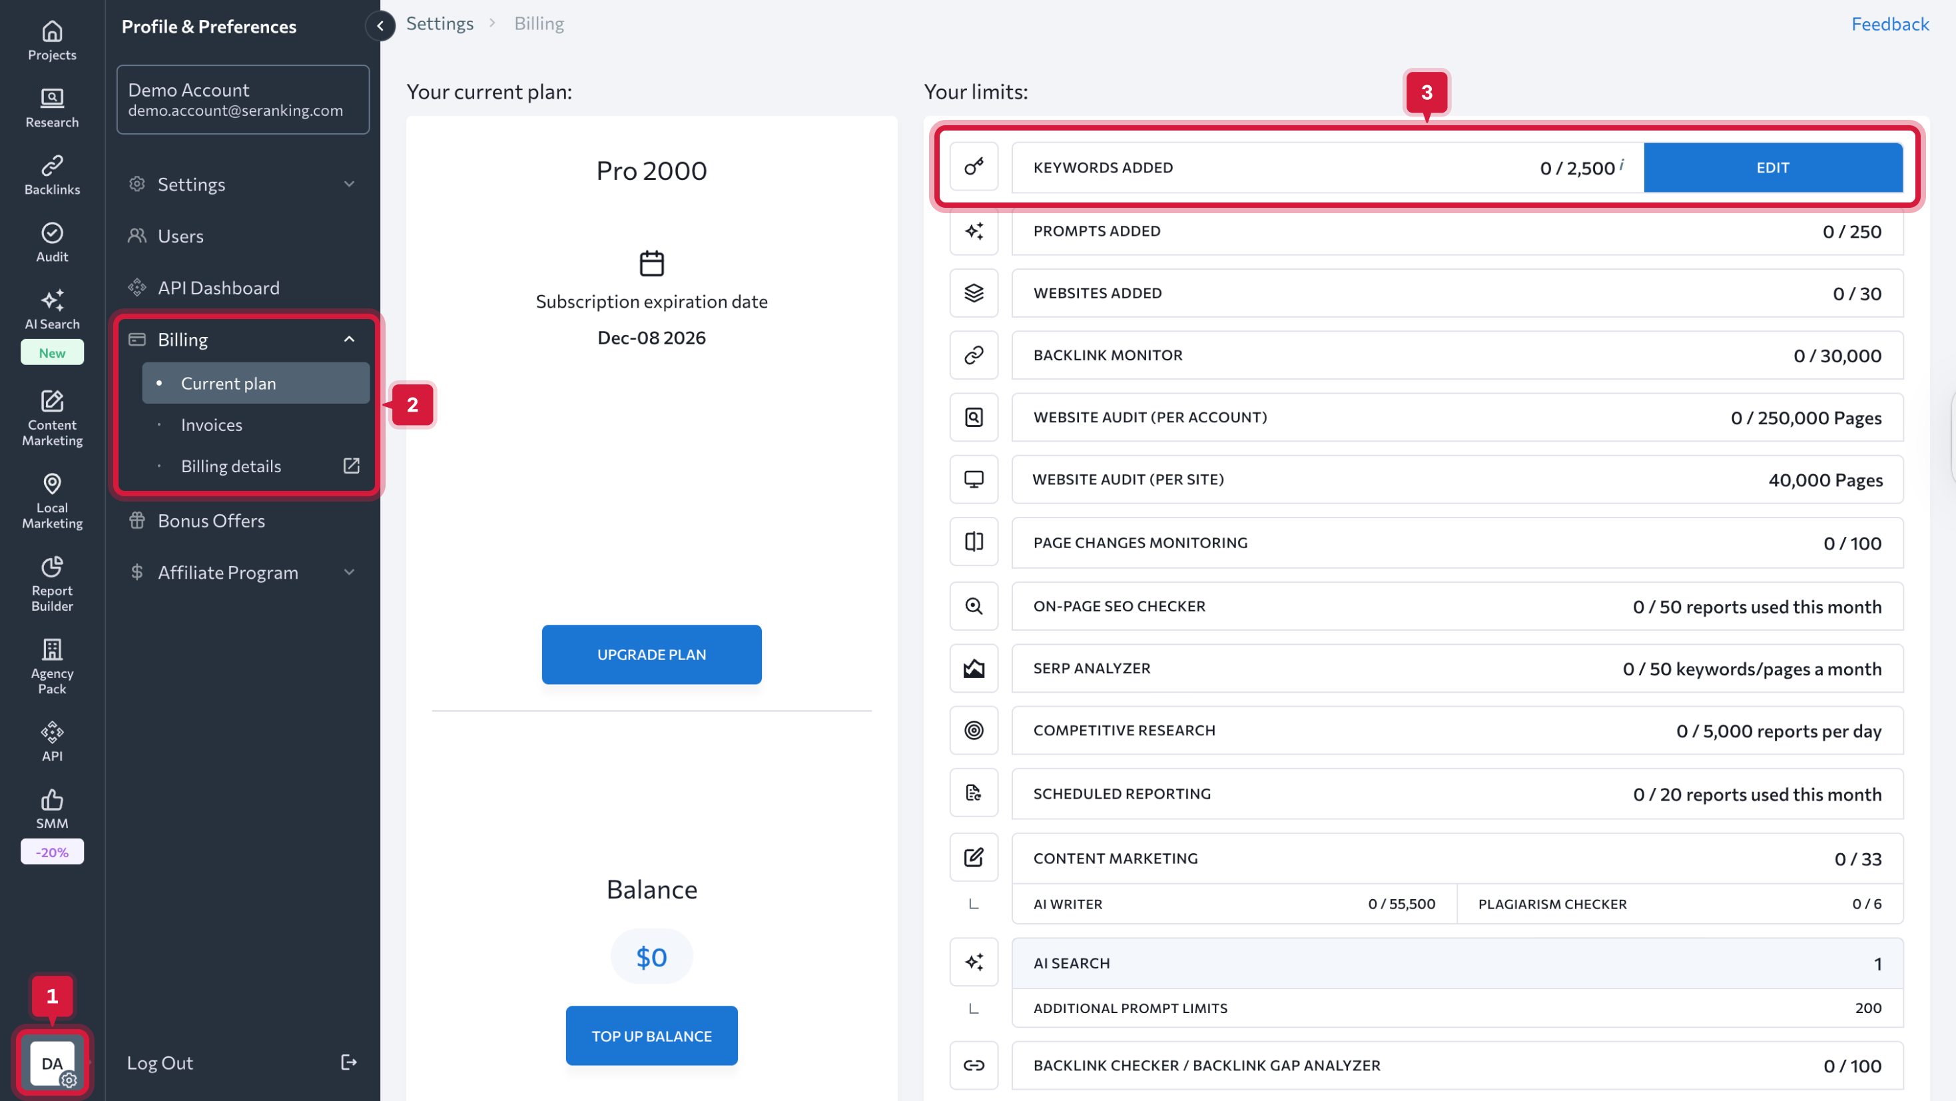Click the Top Up Balance button

(651, 1036)
